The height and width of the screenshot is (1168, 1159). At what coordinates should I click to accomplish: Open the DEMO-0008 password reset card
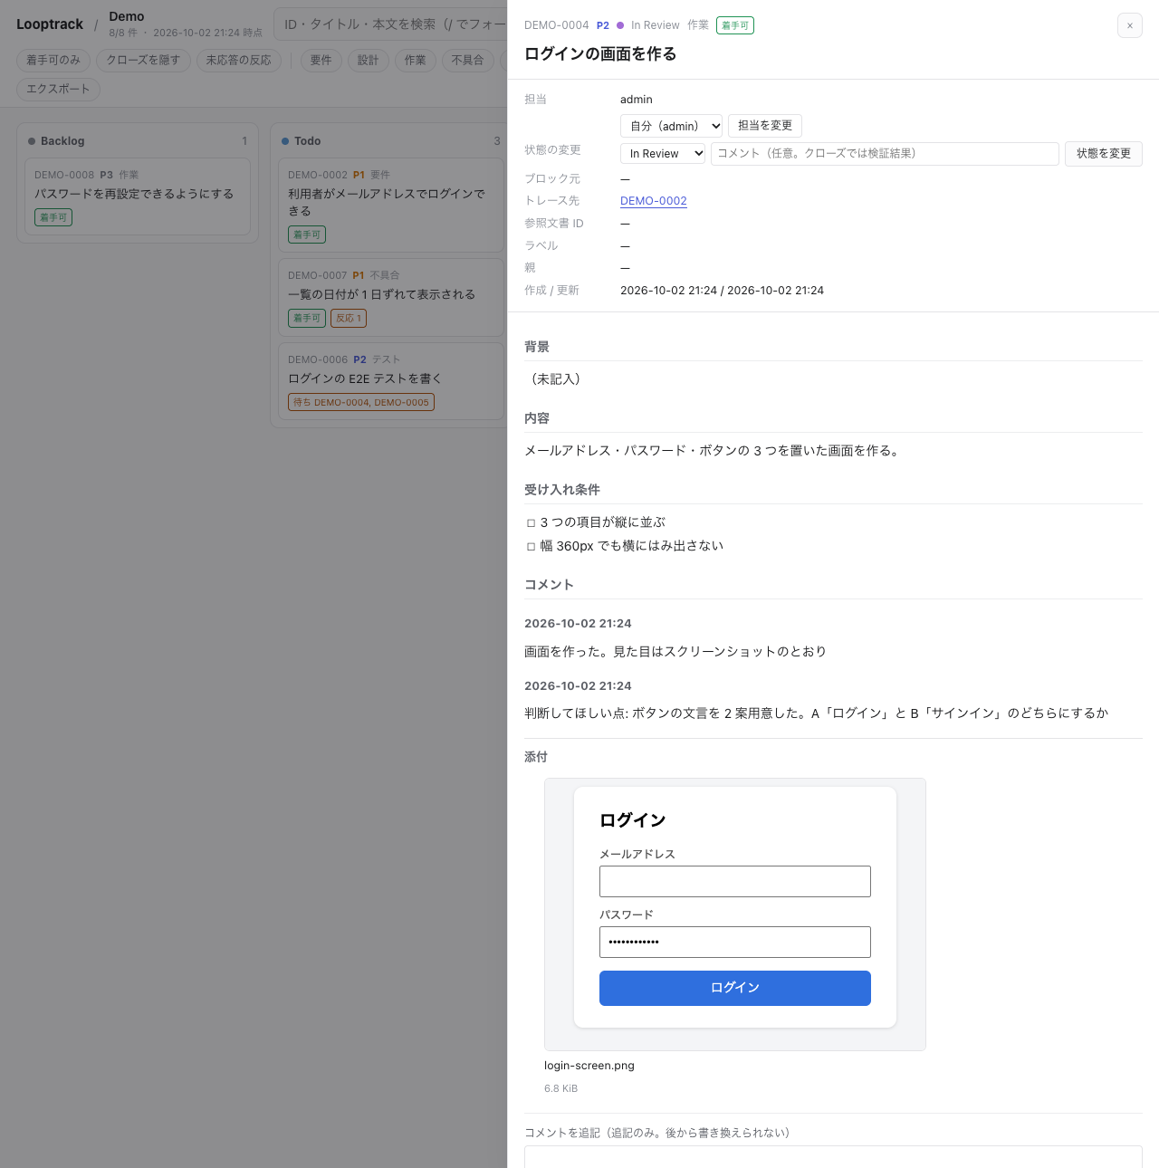(x=138, y=196)
